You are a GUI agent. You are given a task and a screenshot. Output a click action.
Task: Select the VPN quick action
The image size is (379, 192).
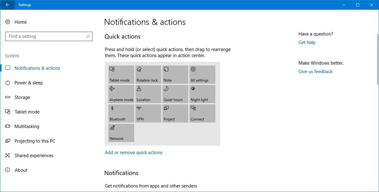[x=148, y=113]
